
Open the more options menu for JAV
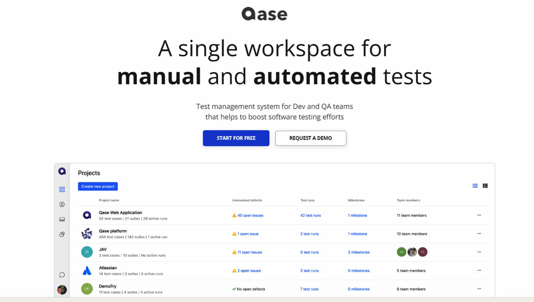pos(479,252)
